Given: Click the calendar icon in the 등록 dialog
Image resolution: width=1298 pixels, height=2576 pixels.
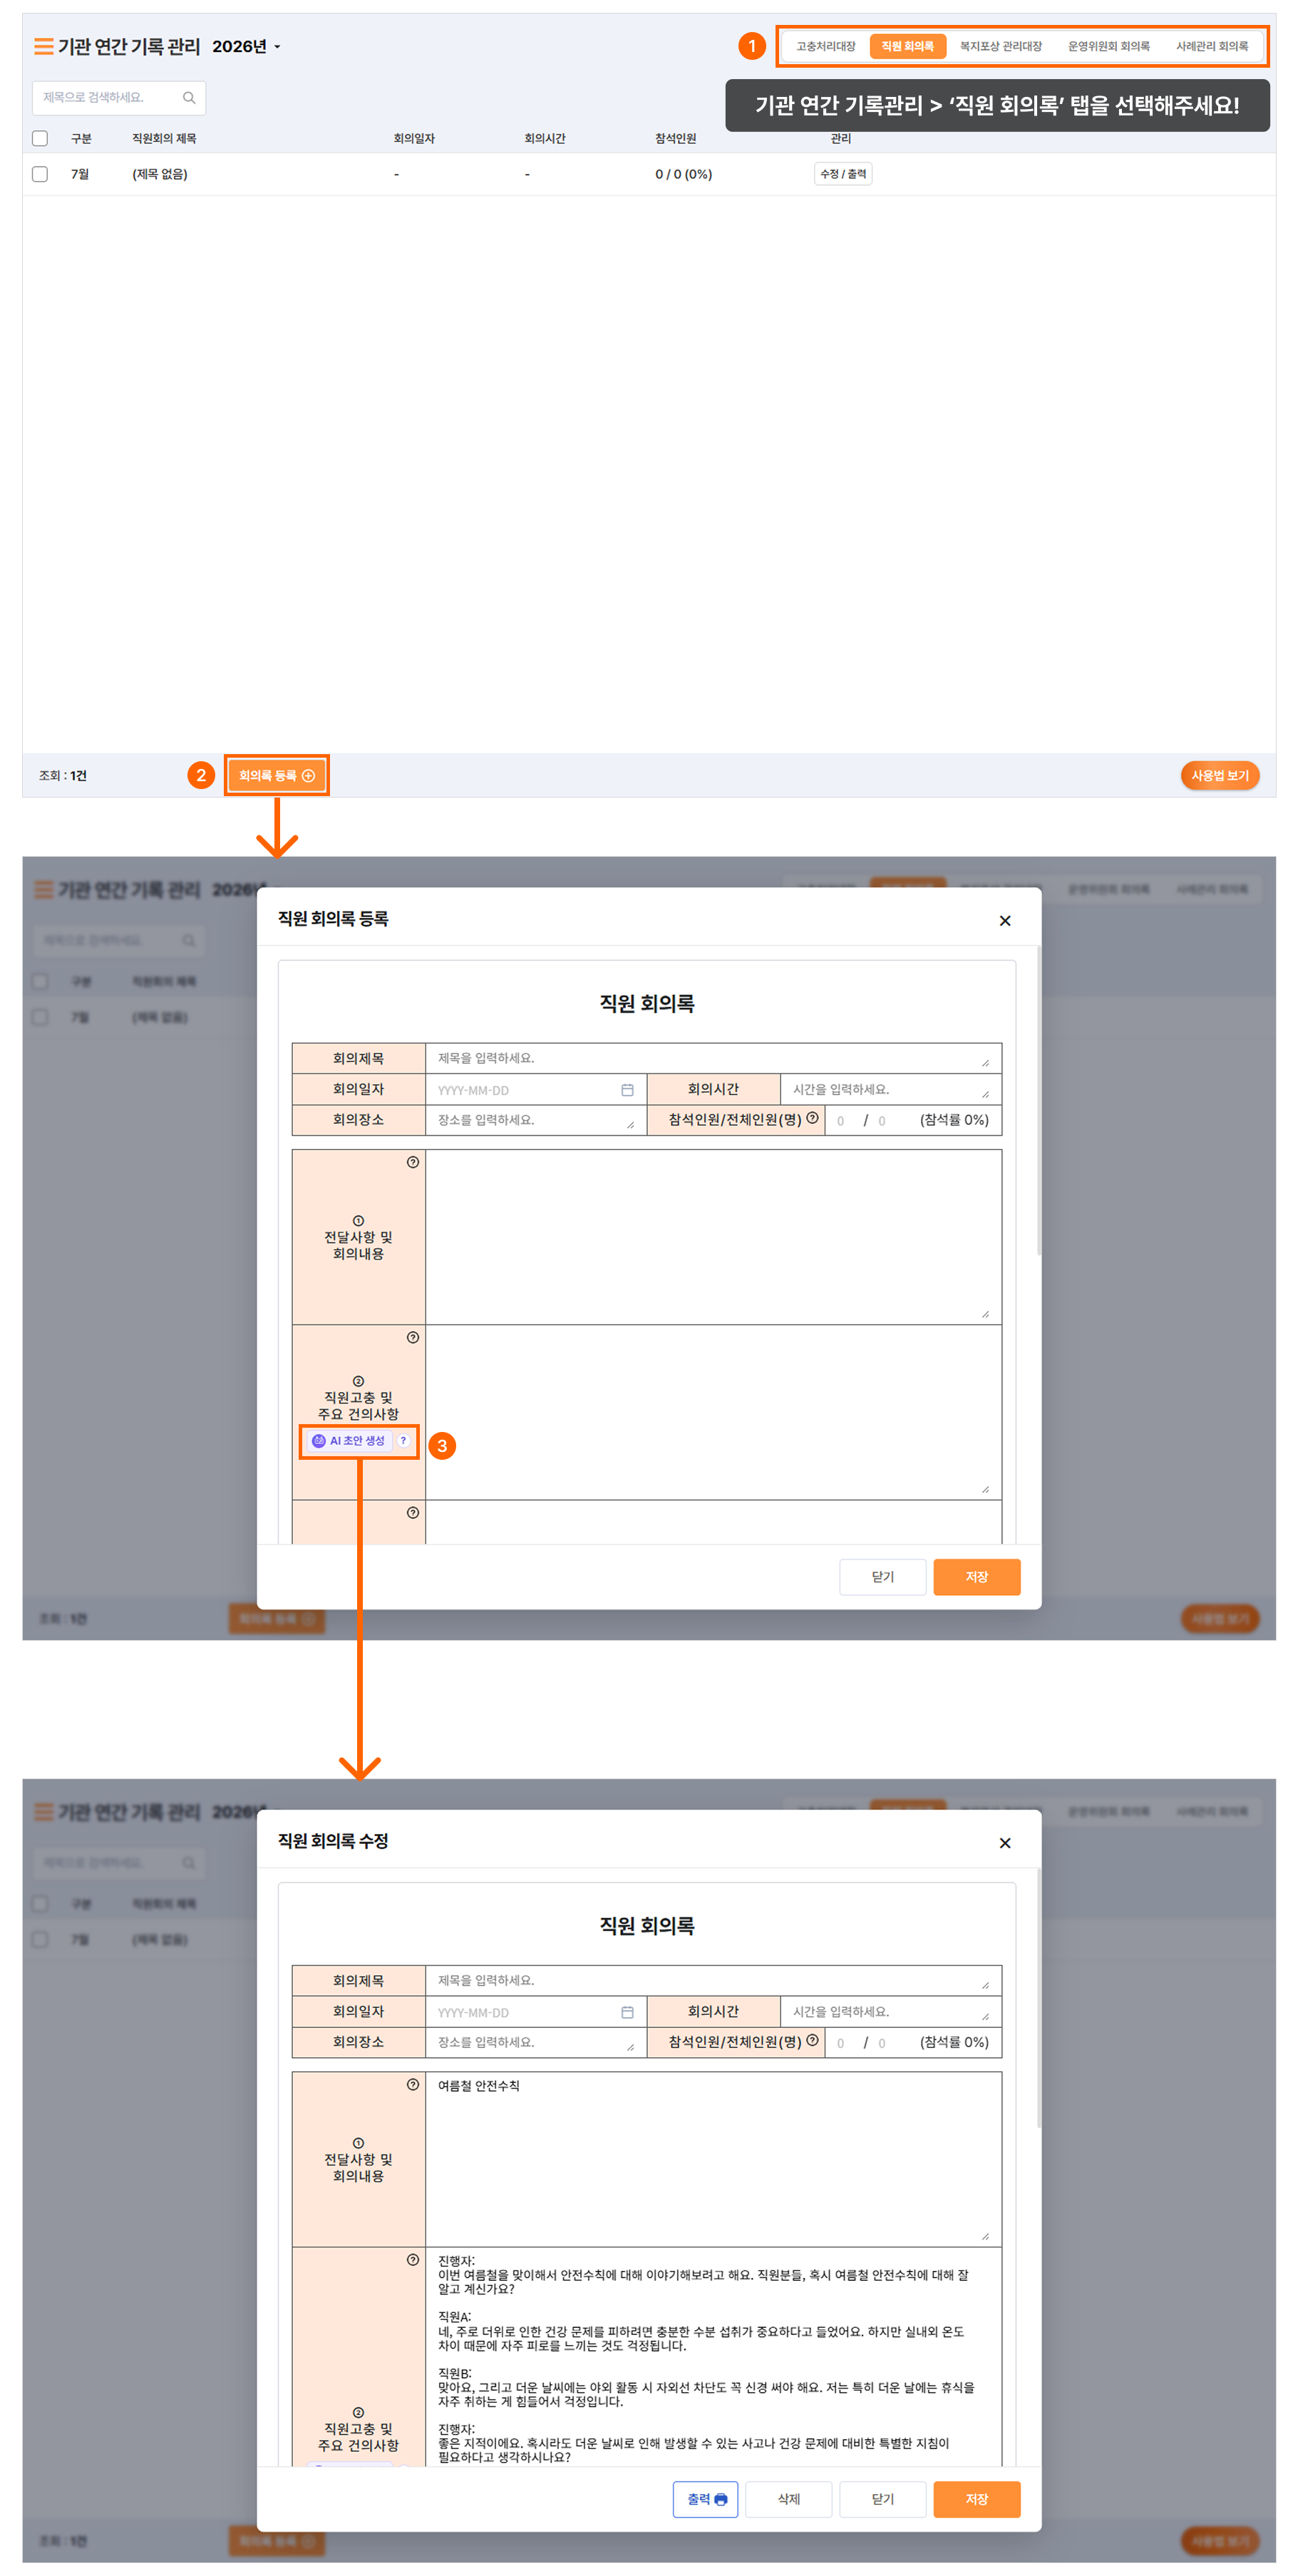Looking at the screenshot, I should point(627,1089).
